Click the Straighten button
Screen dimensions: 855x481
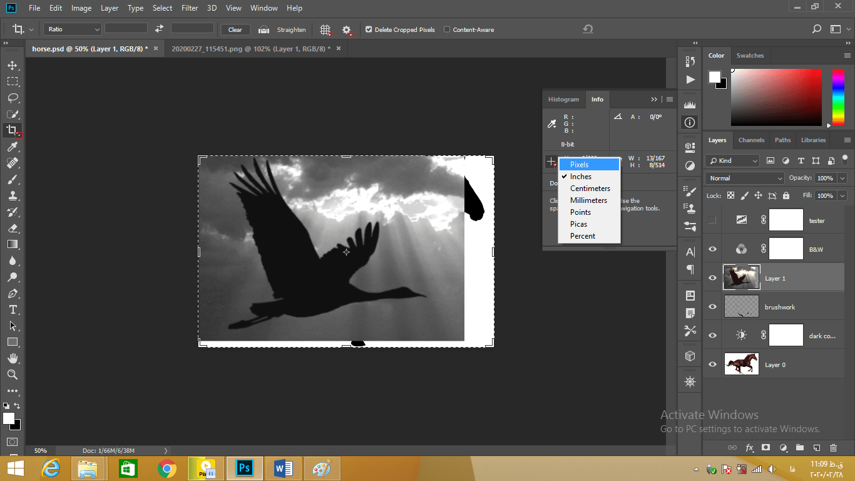coord(291,29)
